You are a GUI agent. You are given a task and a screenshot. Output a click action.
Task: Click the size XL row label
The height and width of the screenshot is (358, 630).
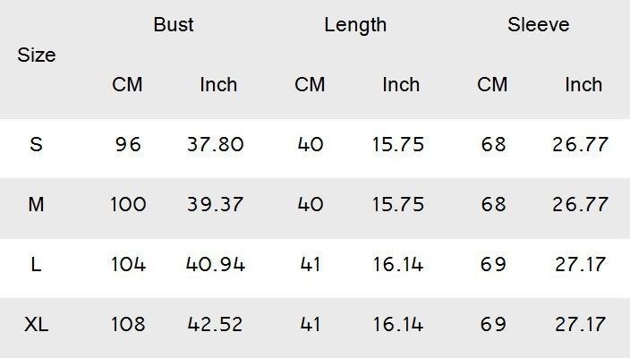[36, 324]
